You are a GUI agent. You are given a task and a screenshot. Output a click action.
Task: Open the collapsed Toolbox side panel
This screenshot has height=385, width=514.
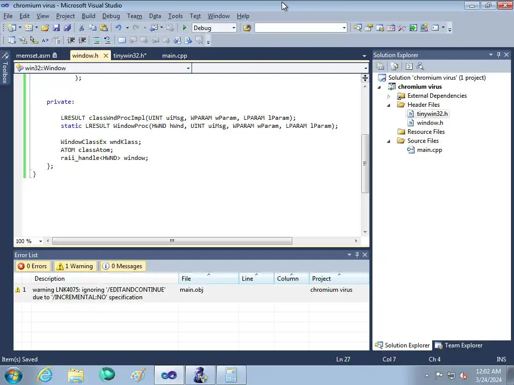(5, 68)
